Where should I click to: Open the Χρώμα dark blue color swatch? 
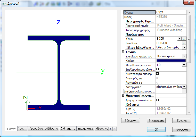[x=171, y=61]
